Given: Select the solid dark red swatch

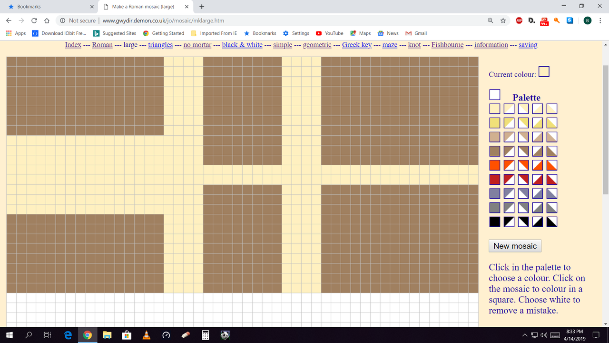Looking at the screenshot, I should coord(495,180).
